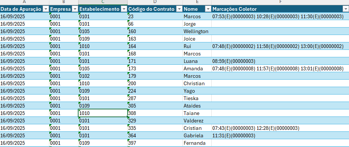This screenshot has height=147, width=349.
Task: Select the name cell Rui
Action: point(197,46)
